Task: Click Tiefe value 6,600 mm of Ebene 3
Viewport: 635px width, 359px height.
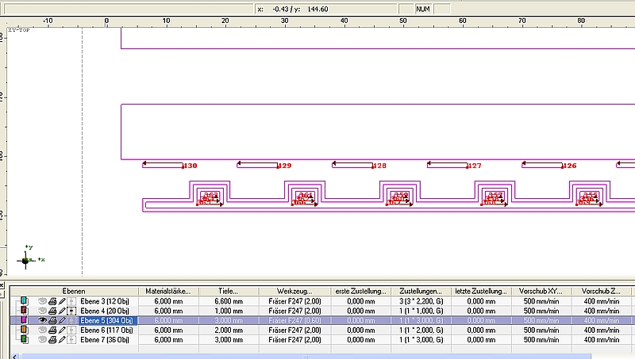Action: click(229, 301)
